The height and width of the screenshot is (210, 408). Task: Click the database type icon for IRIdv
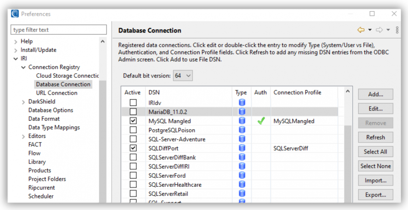pyautogui.click(x=242, y=103)
